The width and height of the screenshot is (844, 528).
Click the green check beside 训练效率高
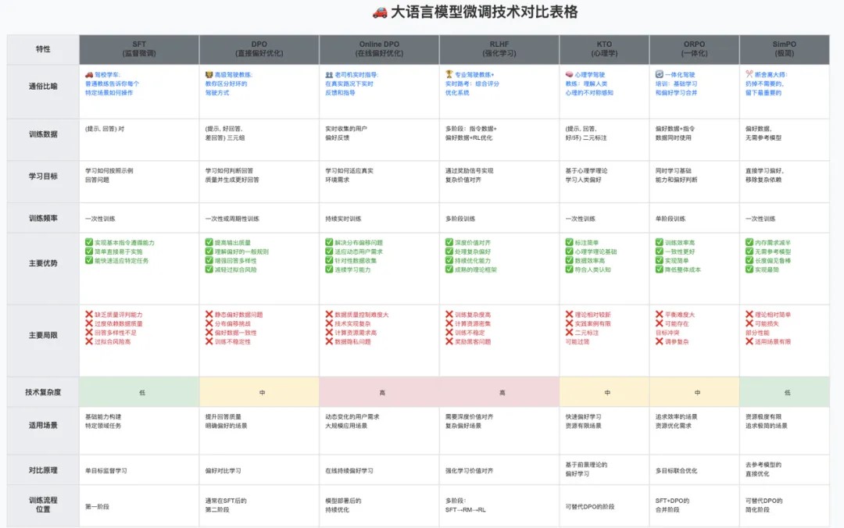(659, 242)
